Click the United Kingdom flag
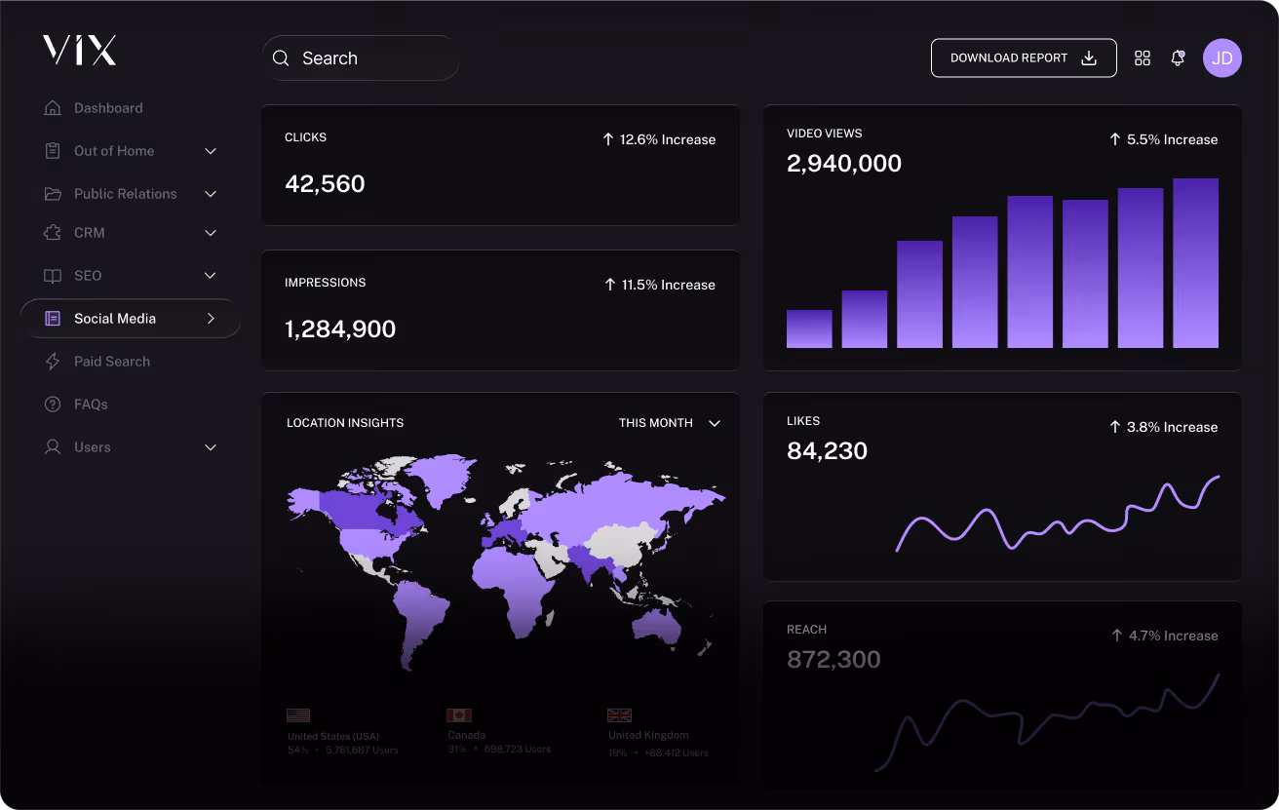Screen dimensions: 1279x810 tap(619, 714)
